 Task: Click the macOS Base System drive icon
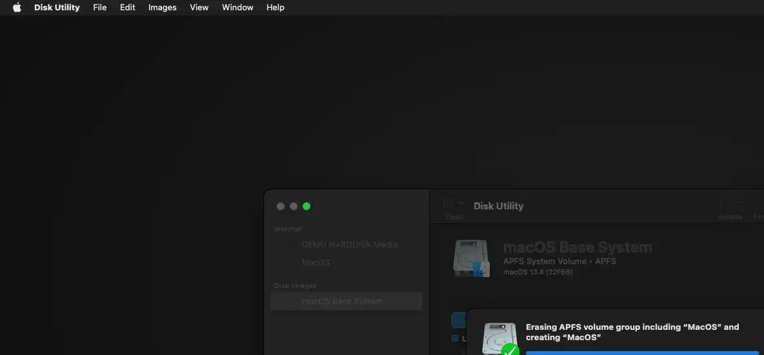(x=471, y=258)
